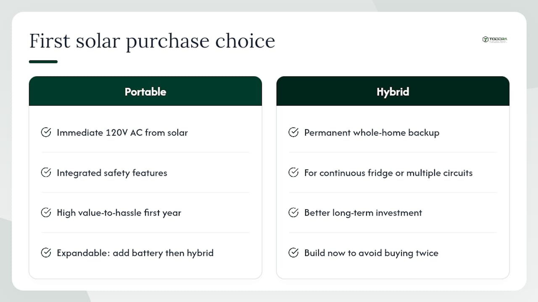Select the Portable column header
This screenshot has width=538, height=302.
click(145, 91)
